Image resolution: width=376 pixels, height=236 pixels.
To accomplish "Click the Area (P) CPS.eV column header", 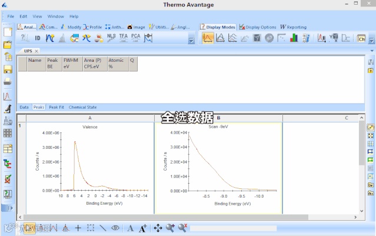I will click(x=95, y=64).
